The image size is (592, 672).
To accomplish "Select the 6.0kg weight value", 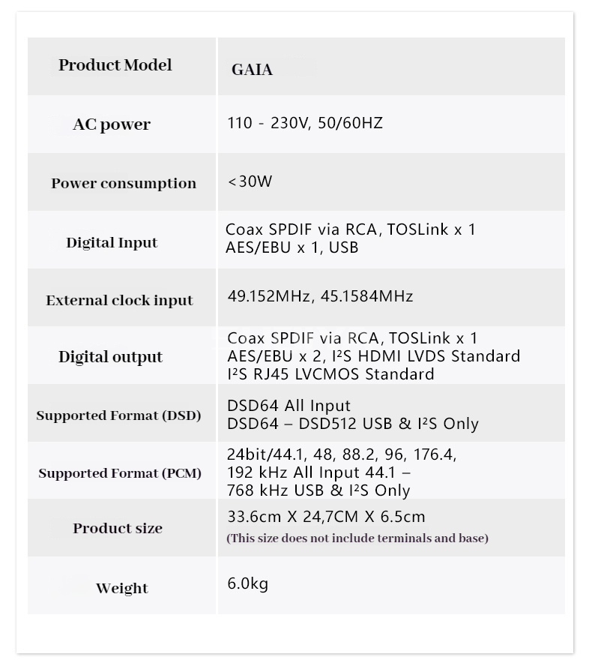I will tap(247, 583).
